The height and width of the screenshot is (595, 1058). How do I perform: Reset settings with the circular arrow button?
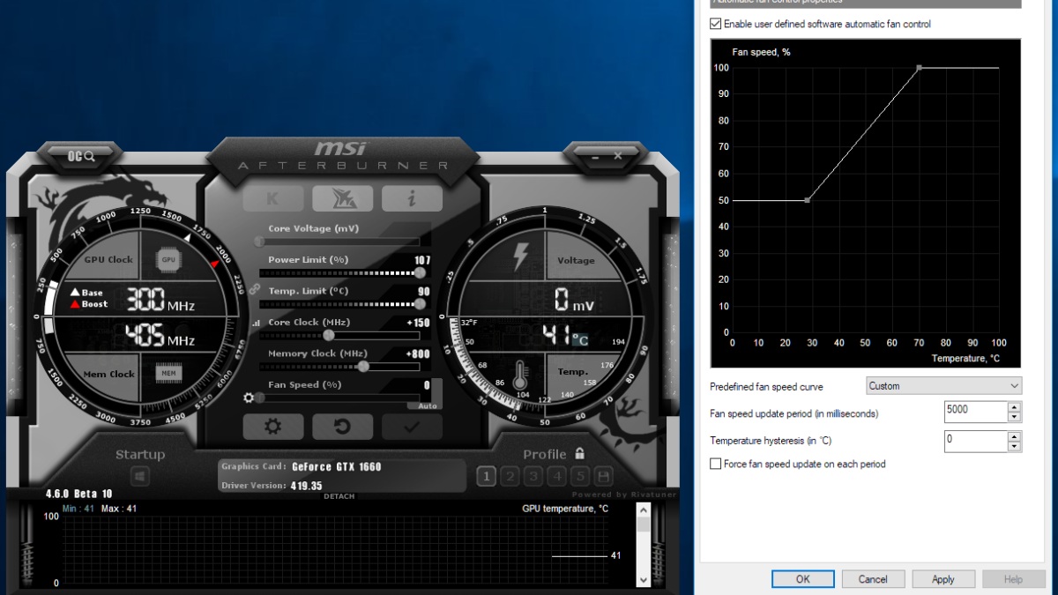click(x=342, y=427)
